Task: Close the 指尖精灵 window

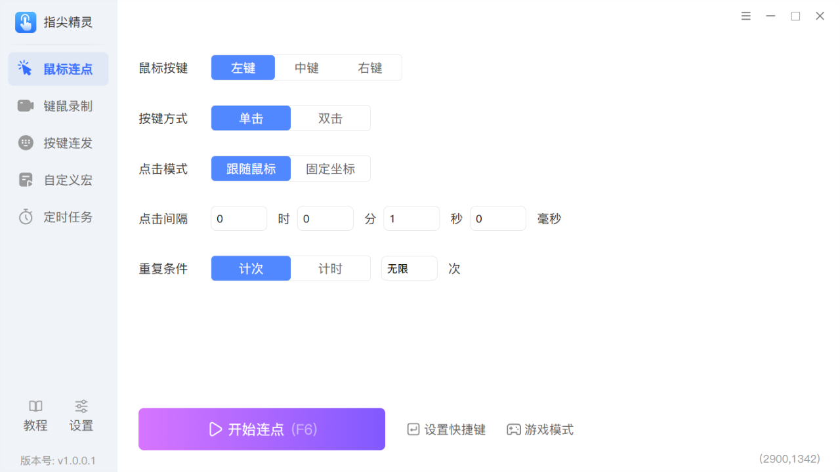Action: (820, 16)
